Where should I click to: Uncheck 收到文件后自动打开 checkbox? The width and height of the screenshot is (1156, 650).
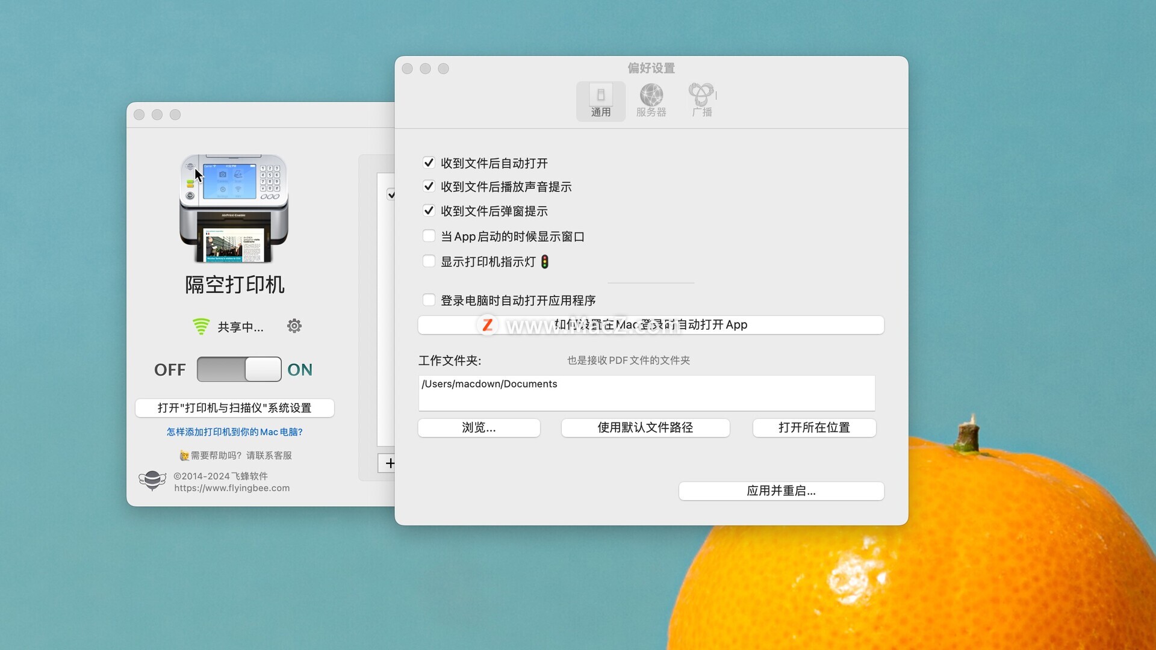pyautogui.click(x=429, y=162)
